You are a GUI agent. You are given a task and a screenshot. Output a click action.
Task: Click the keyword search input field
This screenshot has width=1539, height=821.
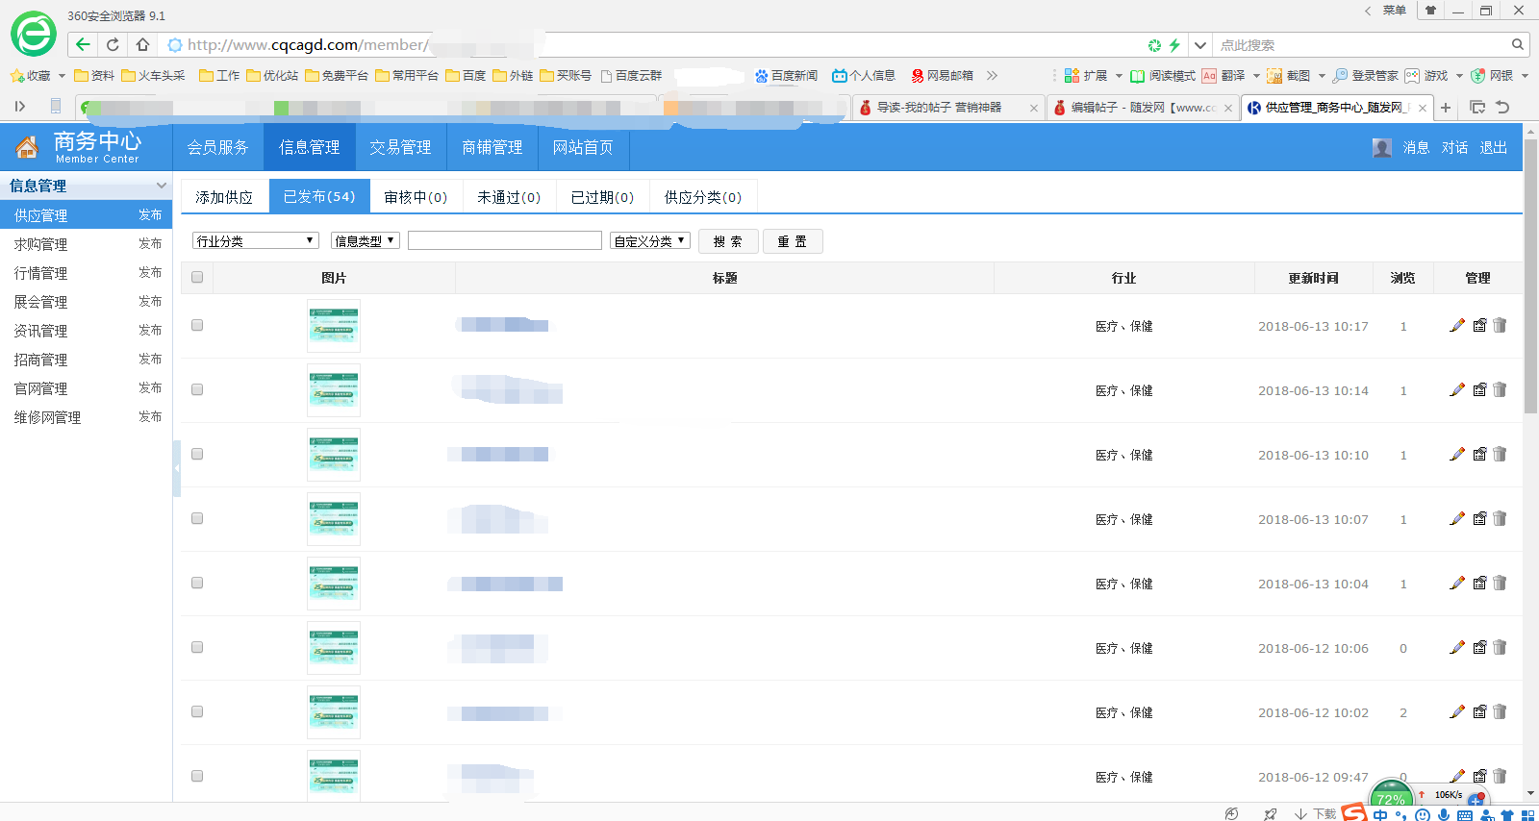click(x=504, y=241)
